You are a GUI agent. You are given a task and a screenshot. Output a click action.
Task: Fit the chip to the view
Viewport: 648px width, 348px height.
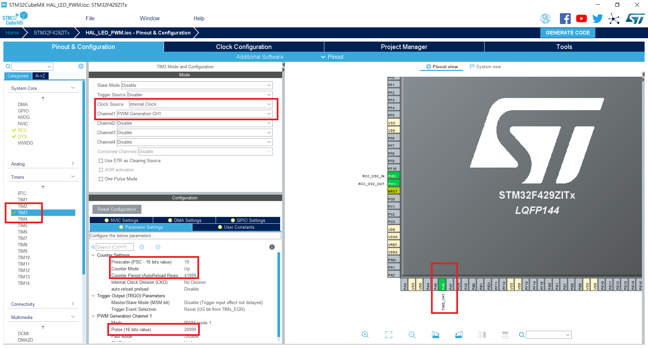[389, 335]
